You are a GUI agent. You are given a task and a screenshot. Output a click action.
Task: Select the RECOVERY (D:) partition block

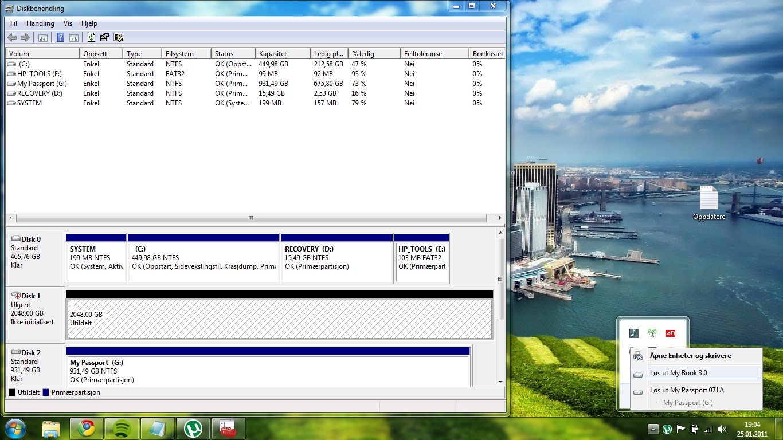coord(337,258)
